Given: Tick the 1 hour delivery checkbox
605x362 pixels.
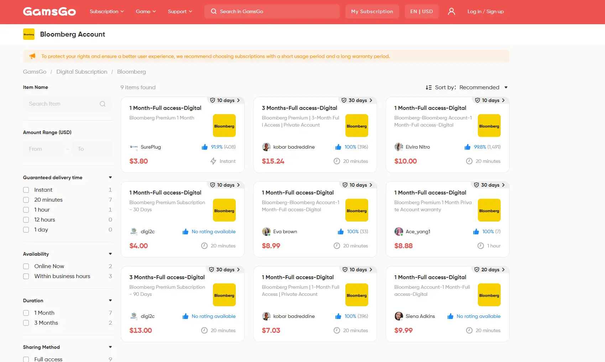Looking at the screenshot, I should [26, 210].
